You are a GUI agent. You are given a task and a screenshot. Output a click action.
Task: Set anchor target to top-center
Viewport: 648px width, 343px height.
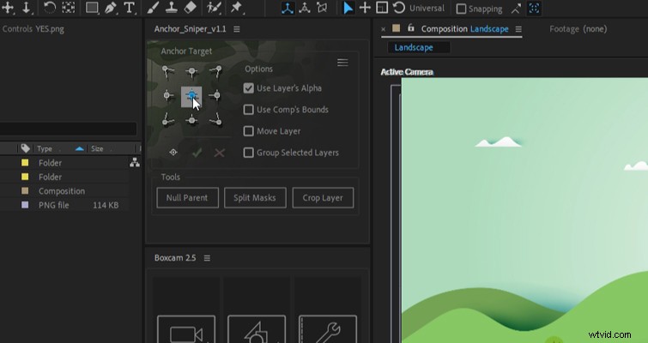pyautogui.click(x=191, y=72)
